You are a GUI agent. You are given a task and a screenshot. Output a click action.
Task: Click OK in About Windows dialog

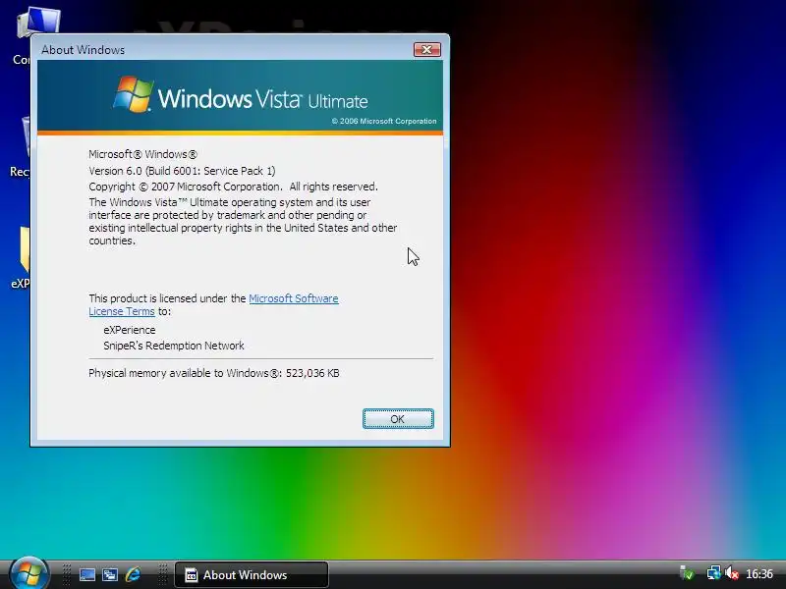(x=398, y=419)
